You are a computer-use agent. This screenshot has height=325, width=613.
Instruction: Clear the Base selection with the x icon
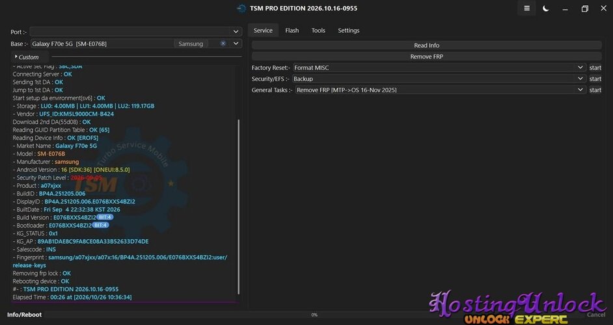[x=223, y=44]
